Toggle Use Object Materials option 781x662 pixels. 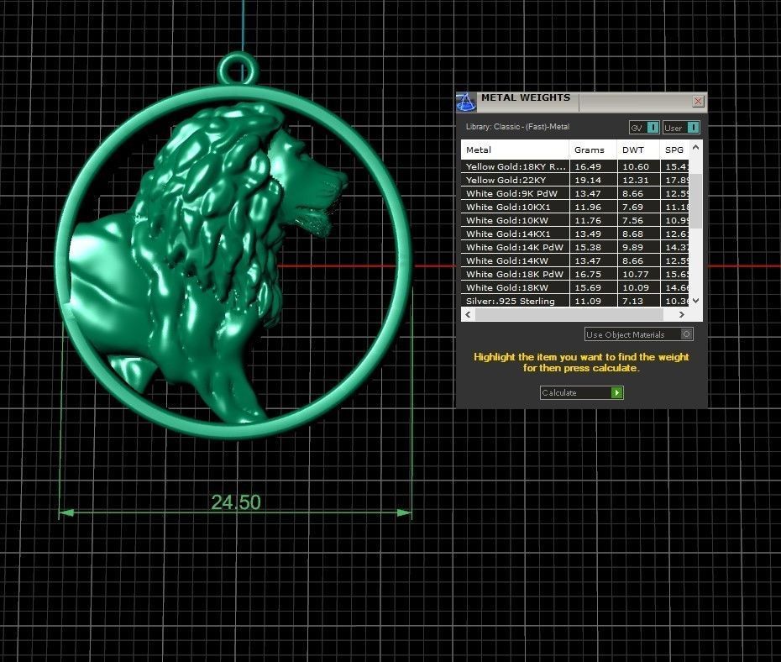tap(638, 334)
